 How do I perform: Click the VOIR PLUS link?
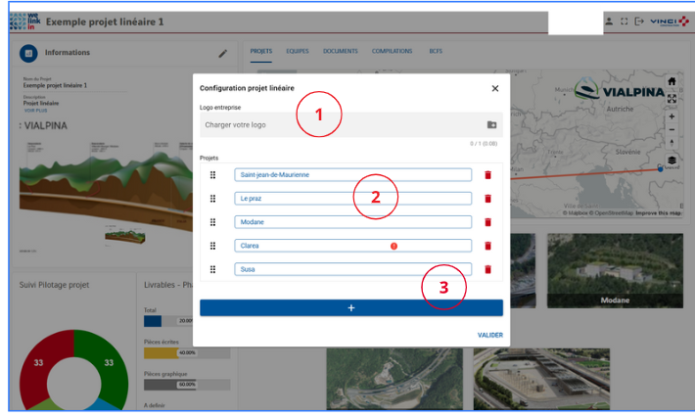point(34,110)
